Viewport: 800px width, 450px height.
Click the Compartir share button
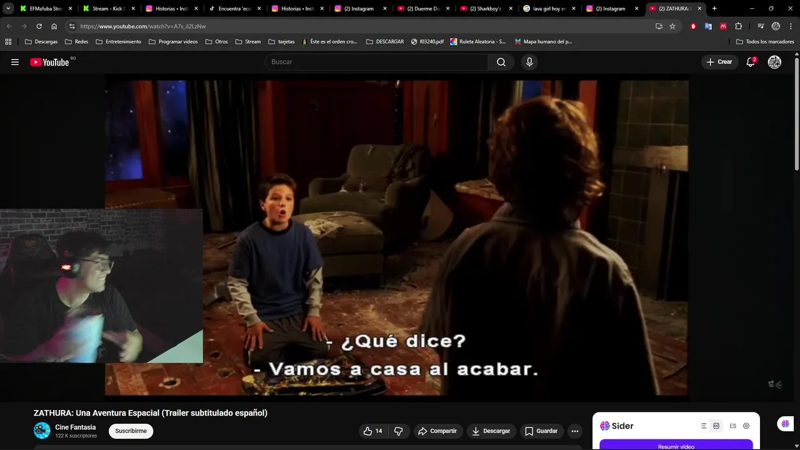click(437, 431)
